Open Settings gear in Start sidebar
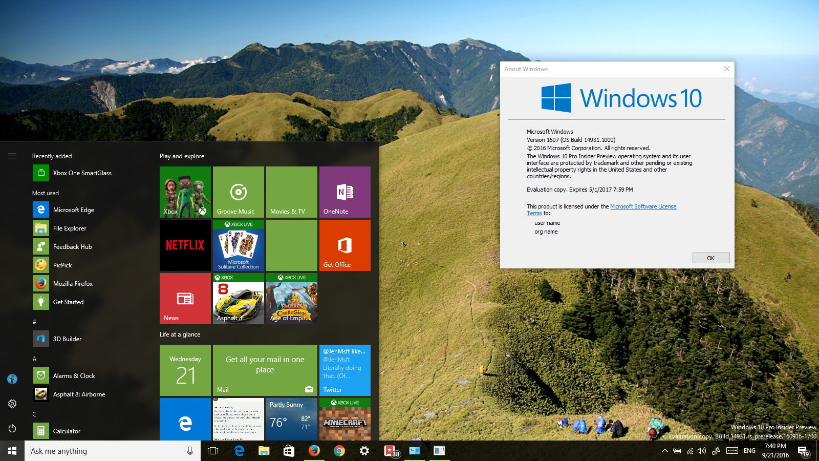Viewport: 819px width, 461px height. click(x=12, y=404)
